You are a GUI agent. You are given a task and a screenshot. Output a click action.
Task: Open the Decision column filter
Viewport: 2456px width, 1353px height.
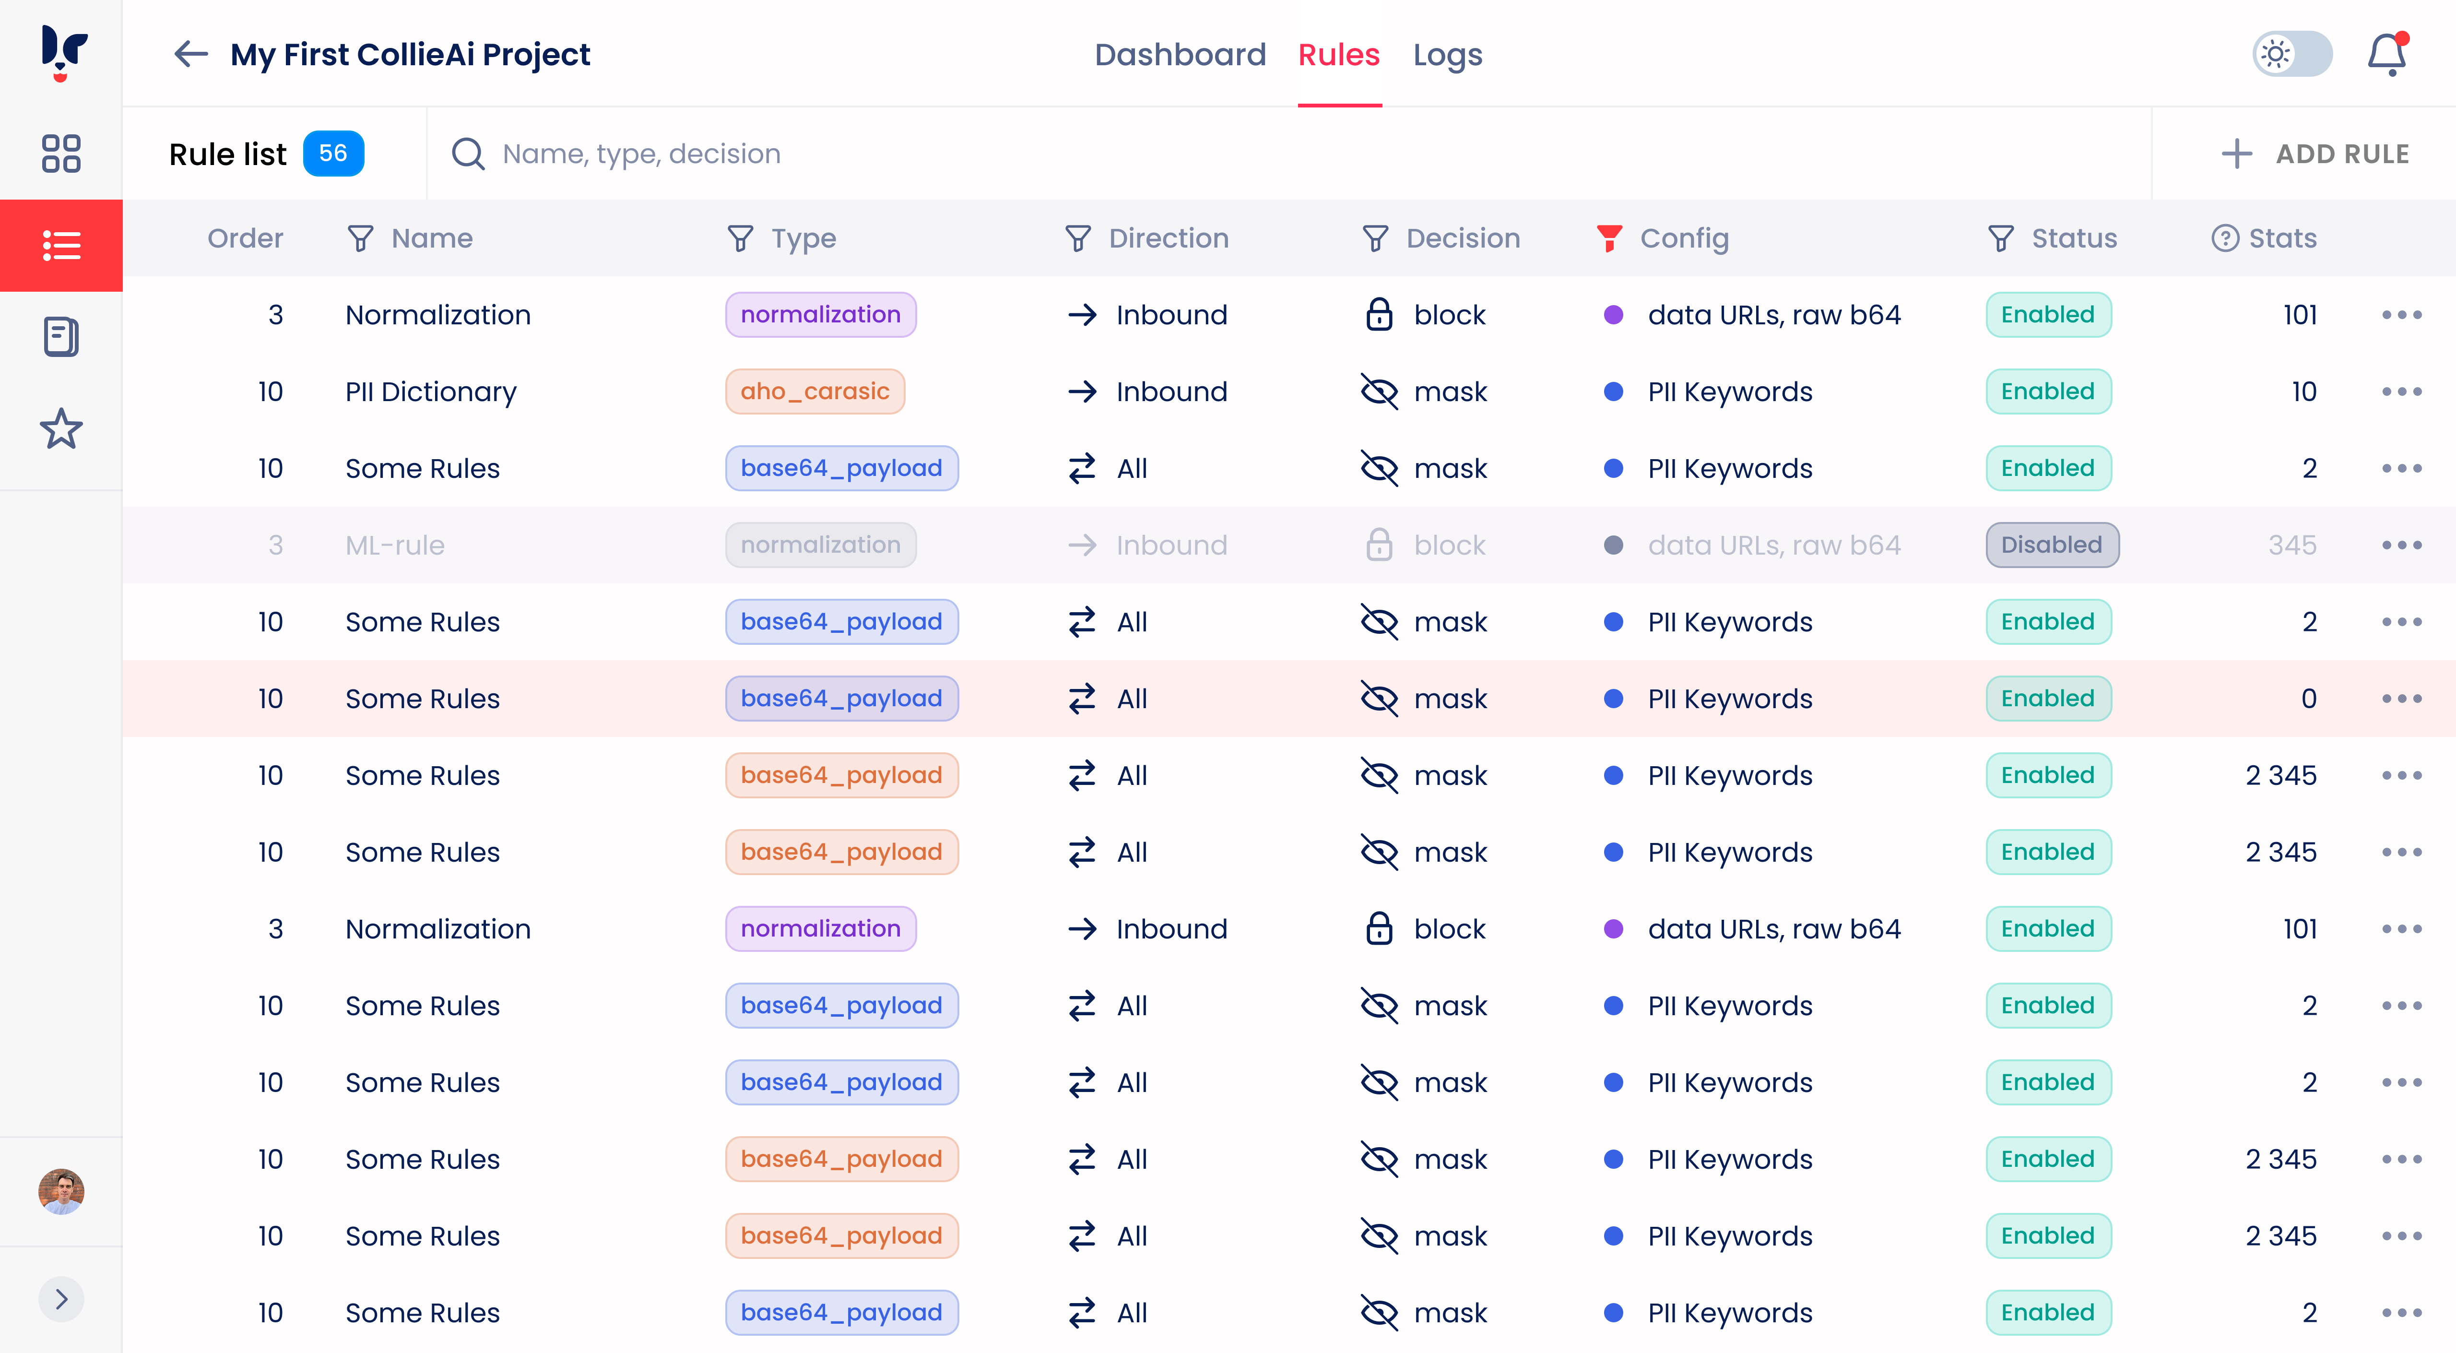pos(1375,238)
